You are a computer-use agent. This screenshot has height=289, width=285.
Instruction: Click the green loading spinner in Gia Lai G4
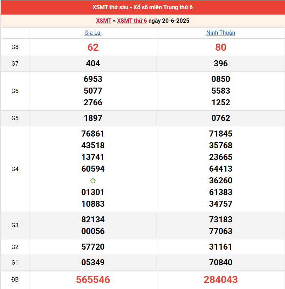(93, 181)
